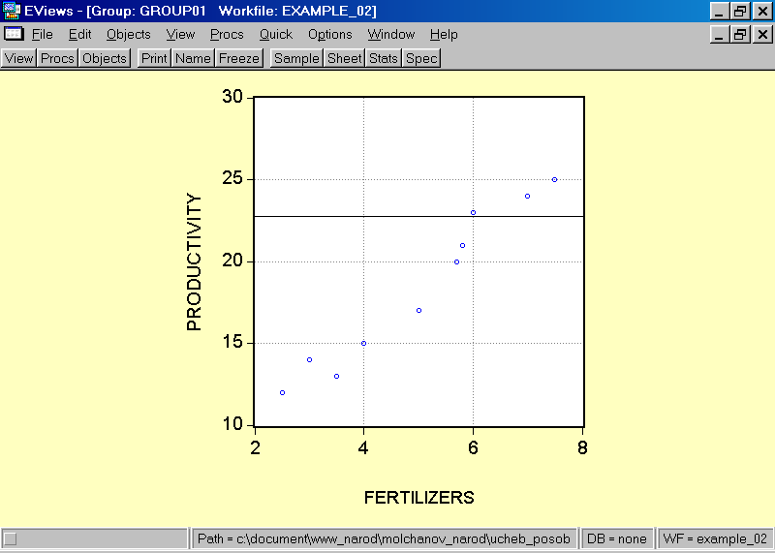Show descriptive statistics with Stats button
775x553 pixels.
click(384, 58)
